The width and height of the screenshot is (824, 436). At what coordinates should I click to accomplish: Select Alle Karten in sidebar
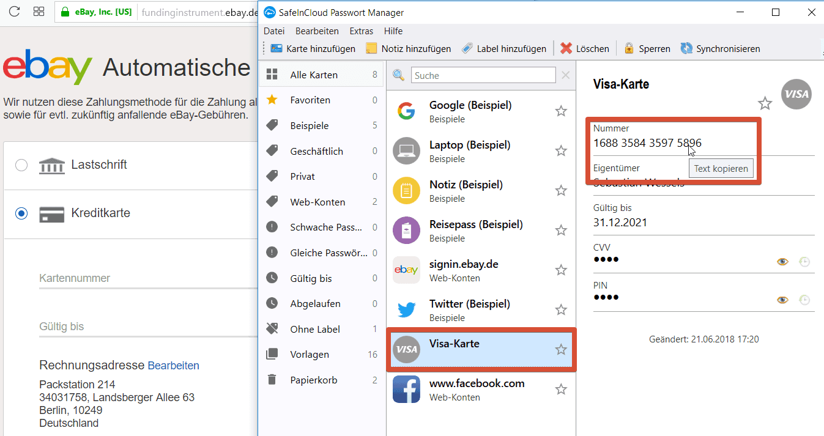pyautogui.click(x=322, y=75)
